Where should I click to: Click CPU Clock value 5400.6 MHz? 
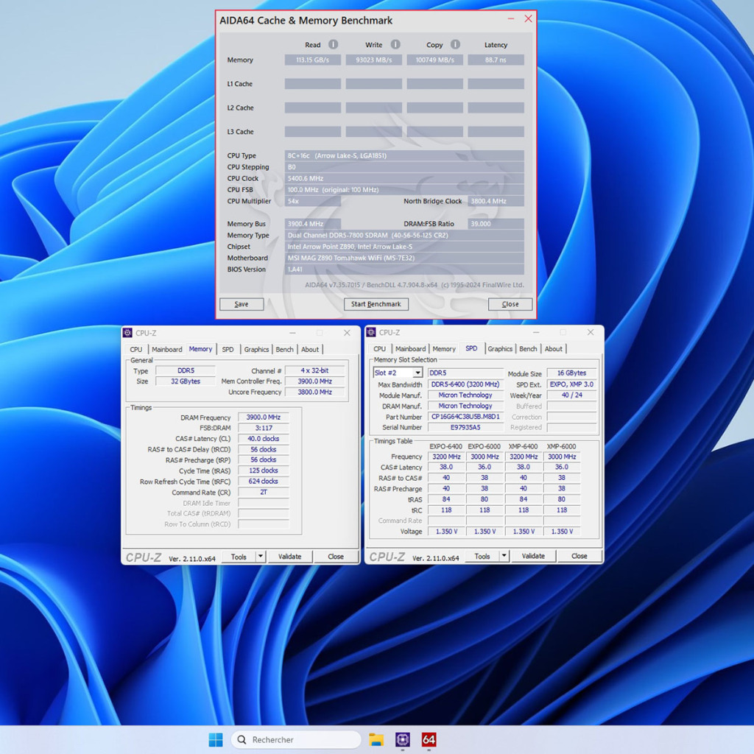pyautogui.click(x=404, y=178)
